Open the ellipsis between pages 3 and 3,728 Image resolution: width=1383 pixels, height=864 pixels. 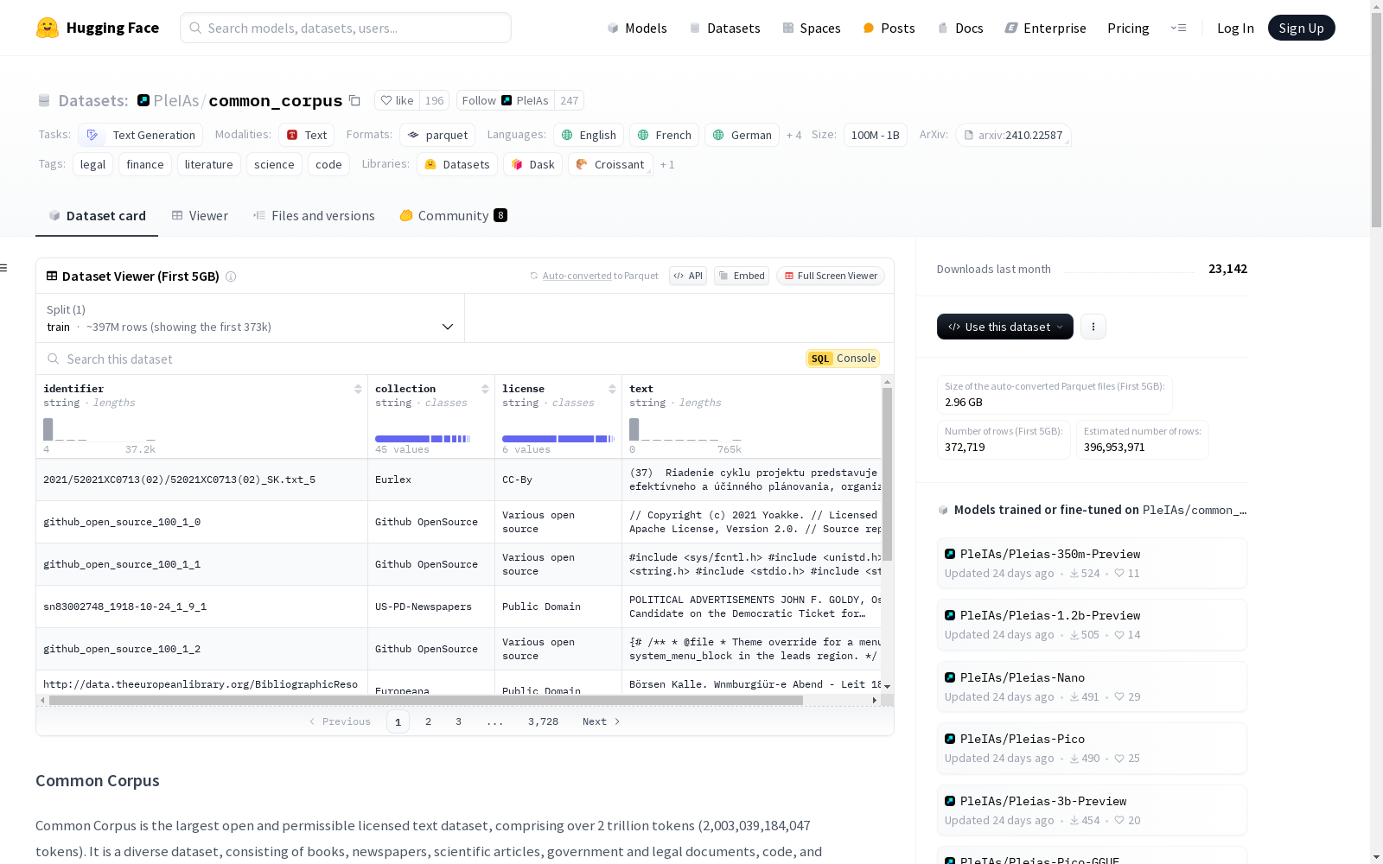[494, 721]
